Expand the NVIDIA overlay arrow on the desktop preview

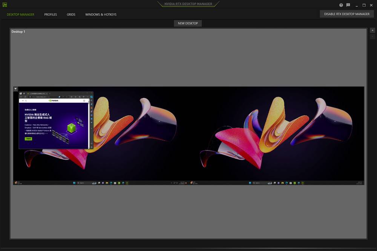[x=15, y=89]
